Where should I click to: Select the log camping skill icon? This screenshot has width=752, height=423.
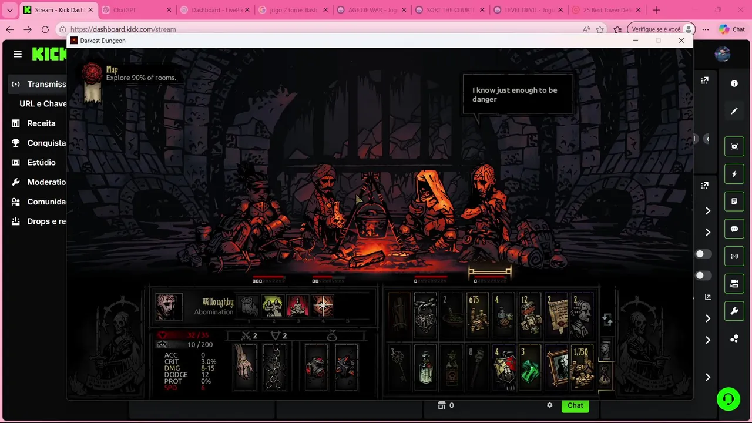coord(249,306)
